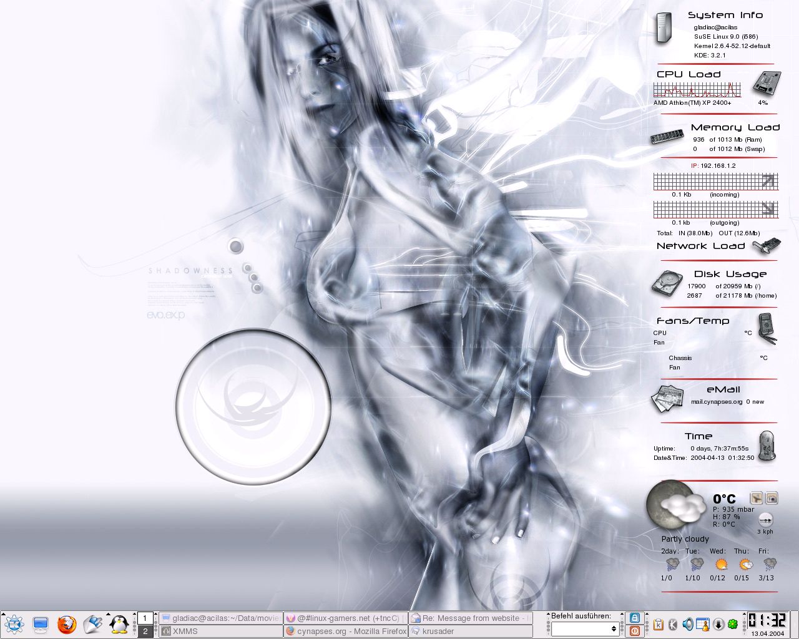This screenshot has height=639, width=799.
Task: Click the KDE: 3.2.1 version text
Action: coord(710,55)
